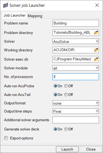Screen dimensions: 103x153
Task: Click the Launch button
Action: tap(67, 149)
